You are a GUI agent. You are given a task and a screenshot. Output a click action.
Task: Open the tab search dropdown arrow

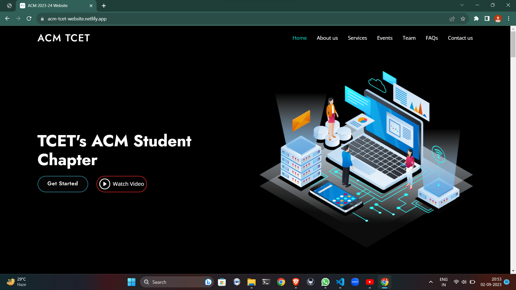[x=462, y=5]
